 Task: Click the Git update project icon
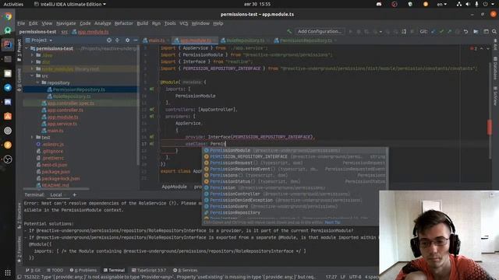434,31
